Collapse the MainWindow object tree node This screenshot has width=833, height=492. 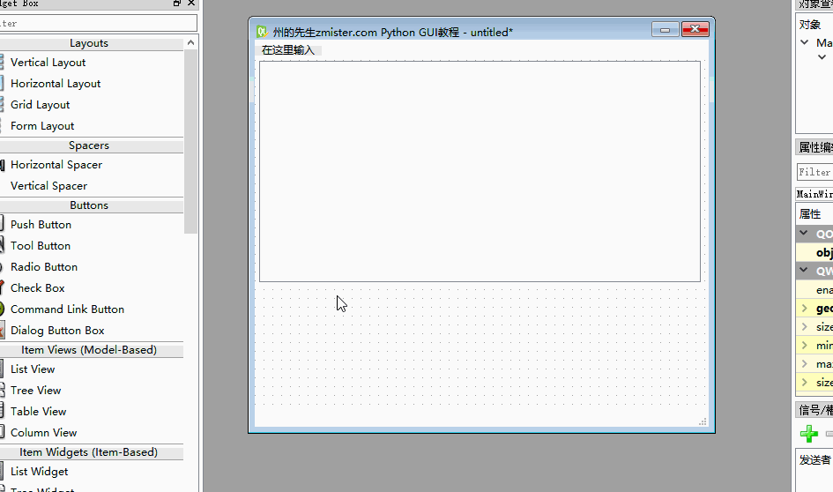point(804,42)
